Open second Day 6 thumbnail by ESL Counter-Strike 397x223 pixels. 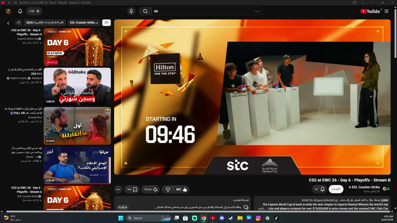pyautogui.click(x=77, y=199)
